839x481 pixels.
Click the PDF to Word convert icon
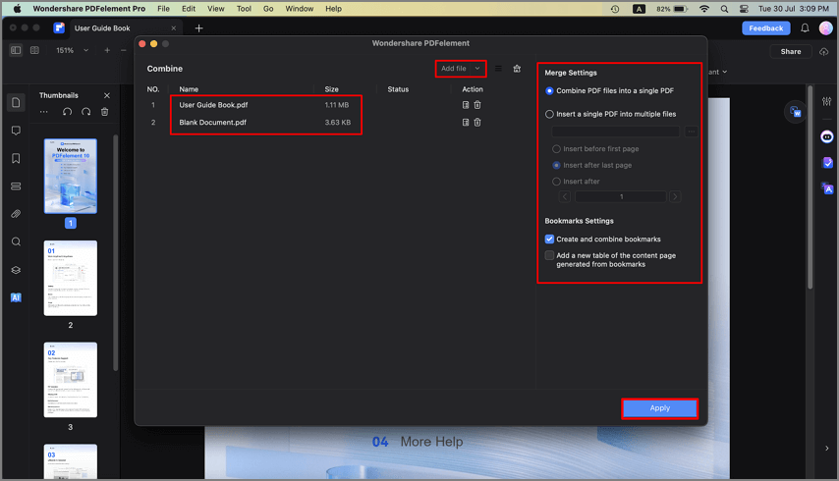coord(795,112)
